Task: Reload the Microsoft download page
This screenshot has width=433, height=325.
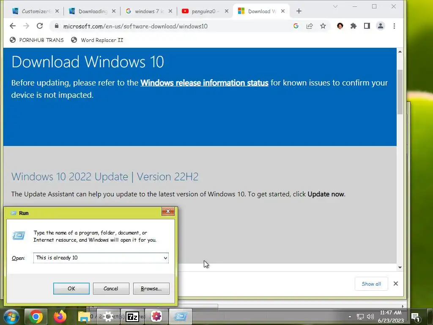Action: [40, 26]
